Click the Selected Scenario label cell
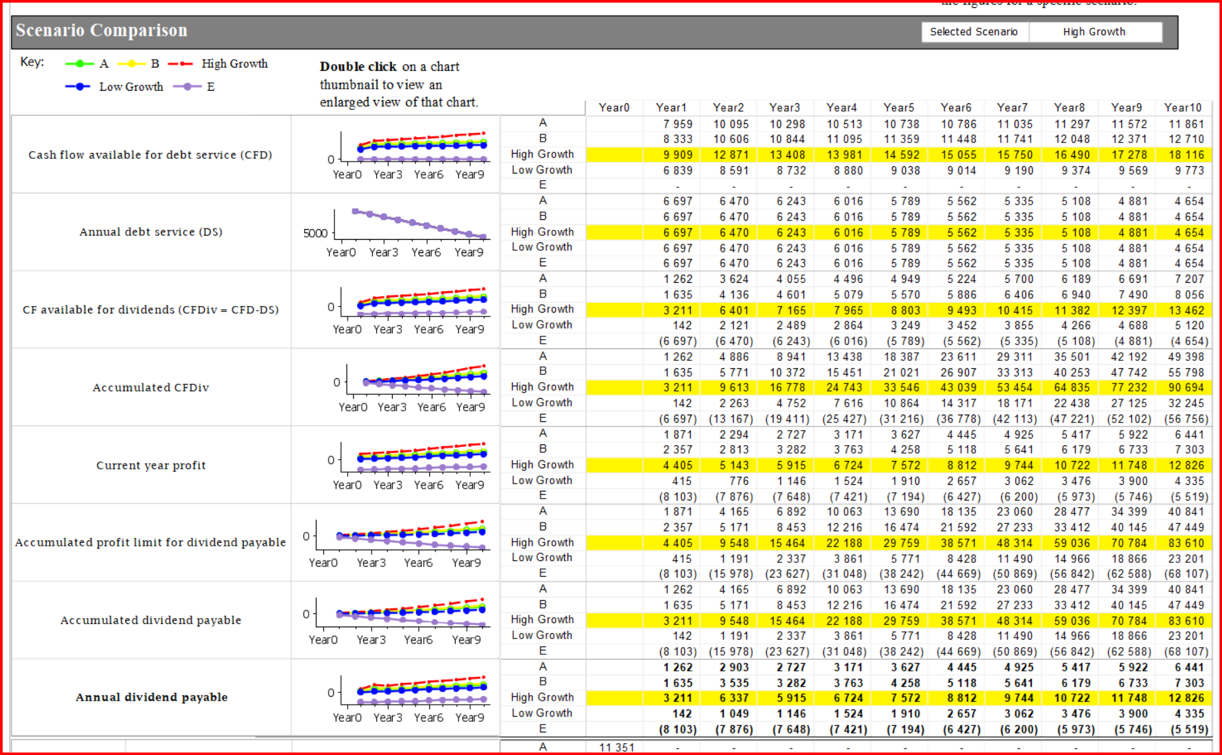 [x=974, y=32]
